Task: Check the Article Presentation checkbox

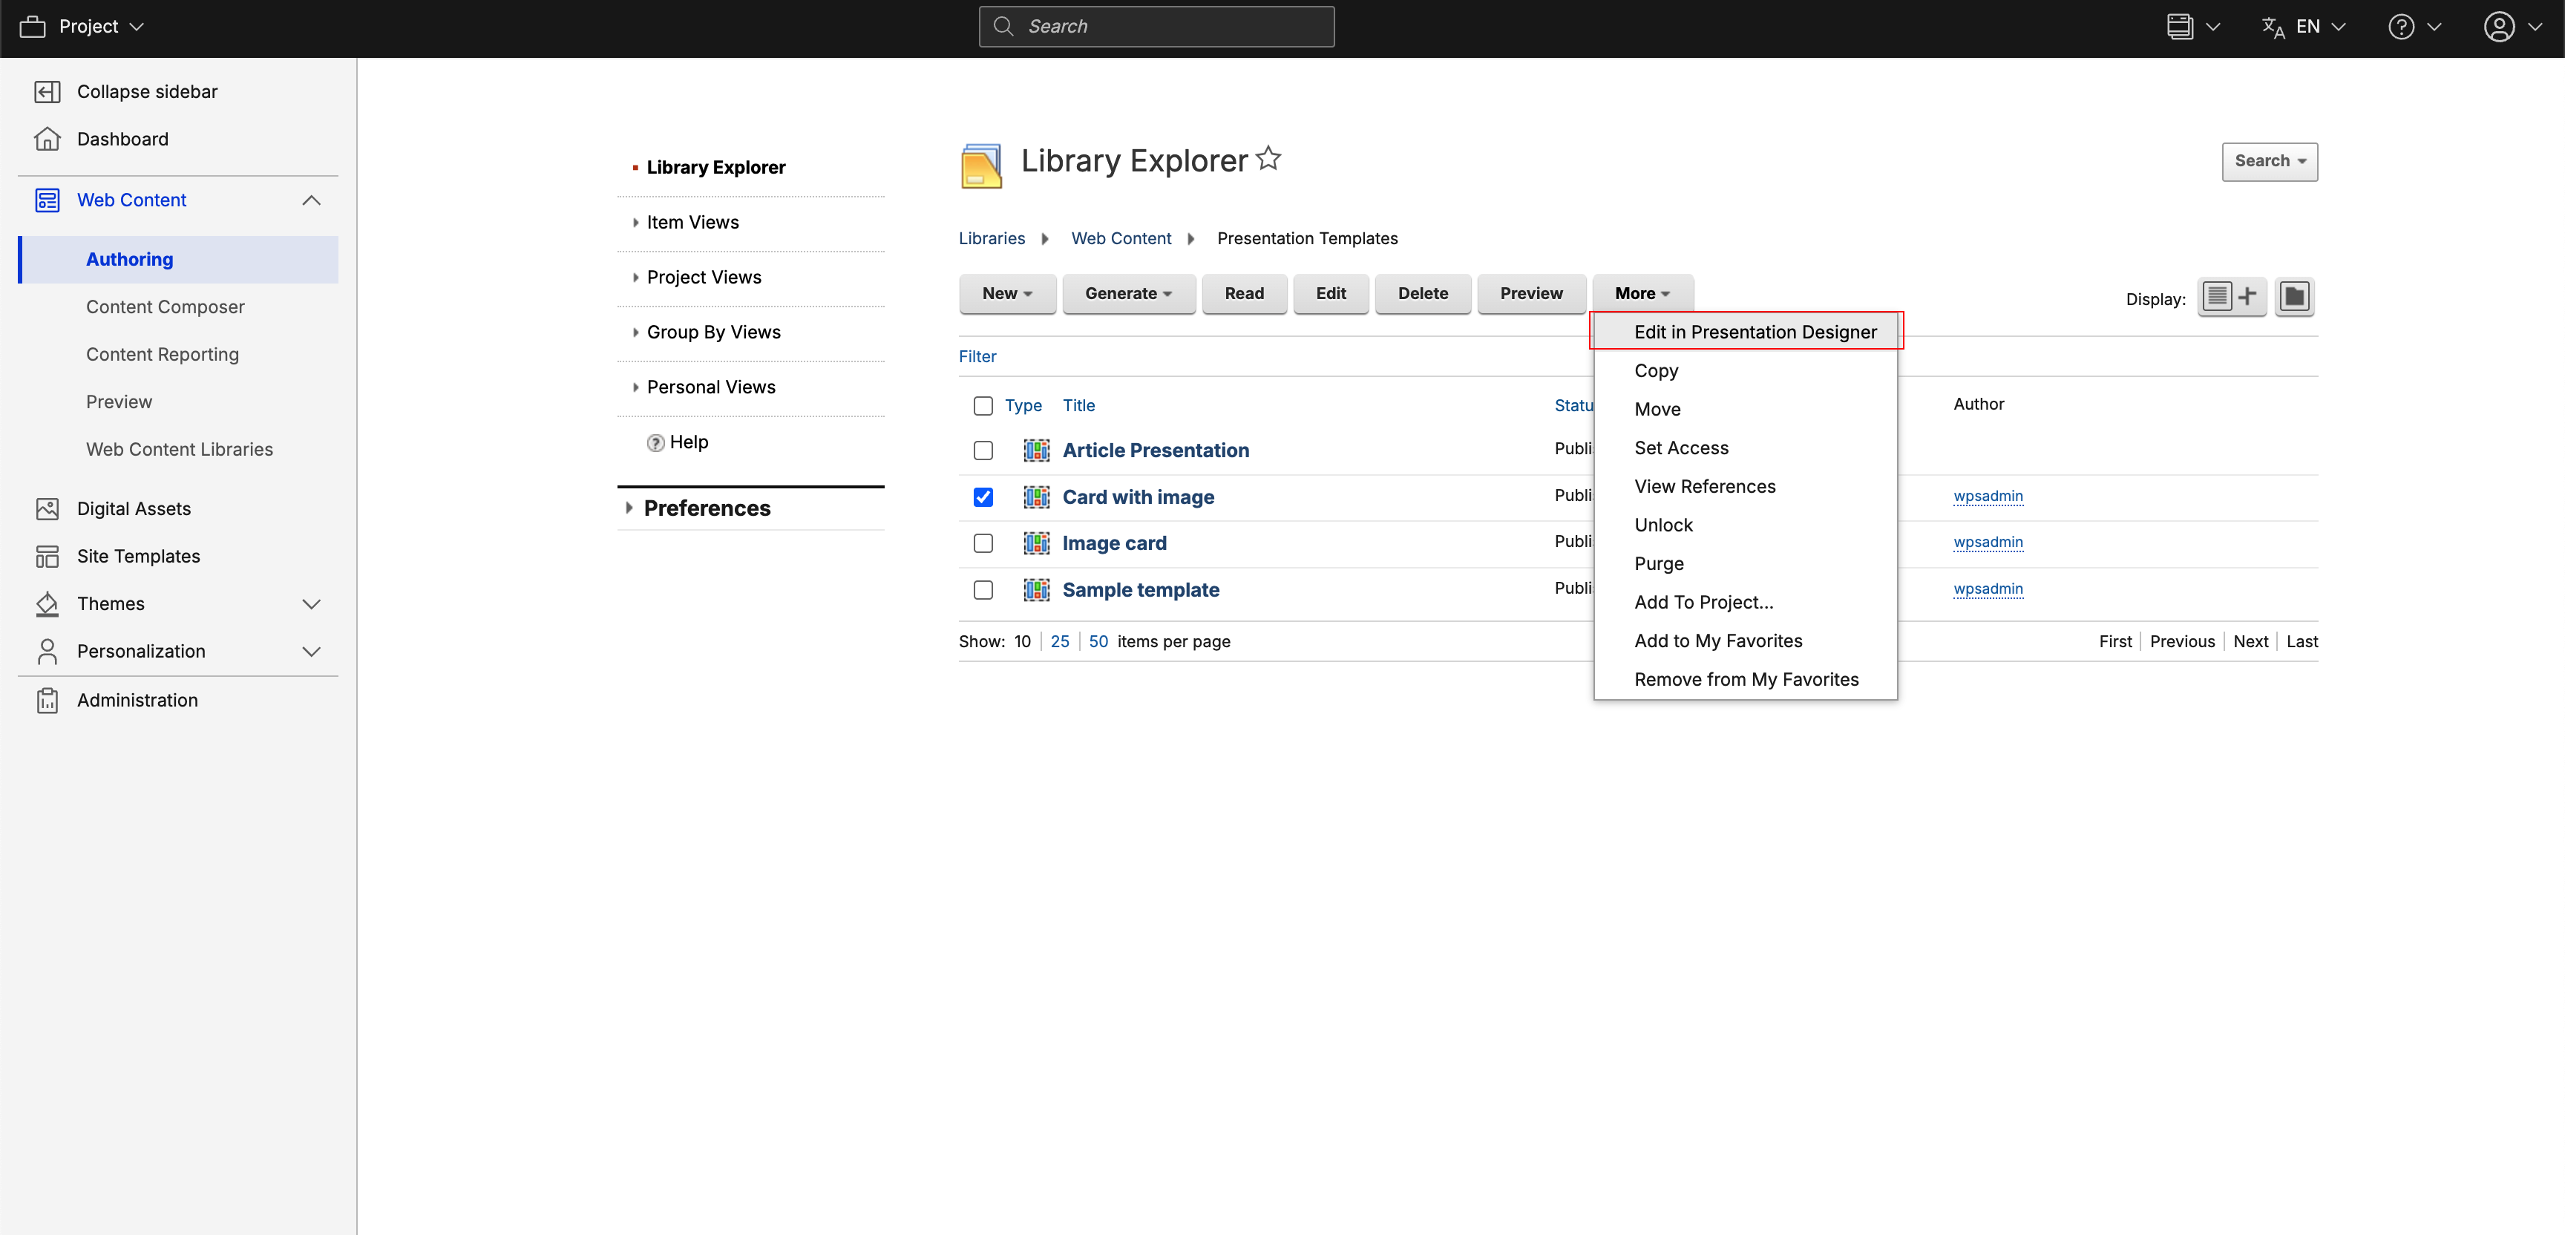Action: [983, 451]
